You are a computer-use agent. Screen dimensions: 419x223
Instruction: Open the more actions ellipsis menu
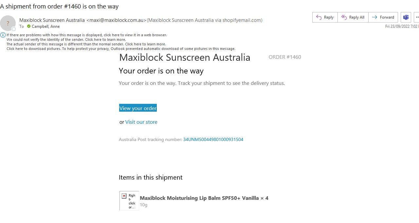[x=417, y=17]
